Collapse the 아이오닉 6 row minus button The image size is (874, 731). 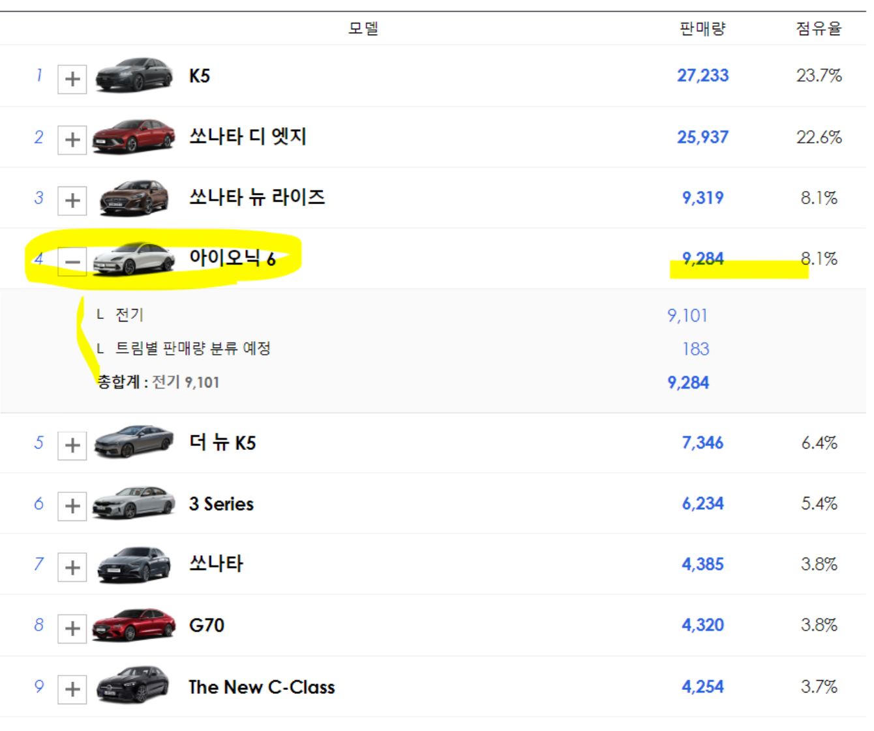[72, 261]
